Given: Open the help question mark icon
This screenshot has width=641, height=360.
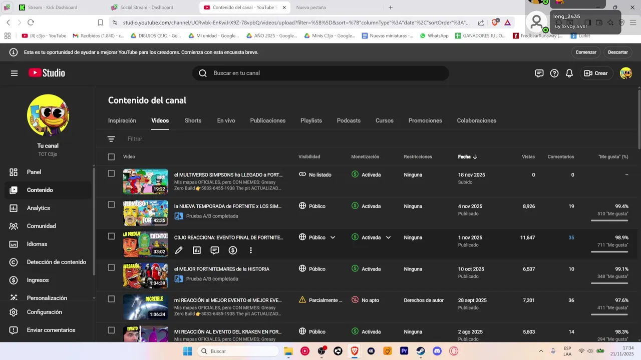Looking at the screenshot, I should (x=554, y=73).
